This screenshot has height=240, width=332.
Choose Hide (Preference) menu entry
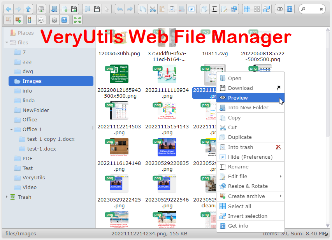click(x=251, y=157)
